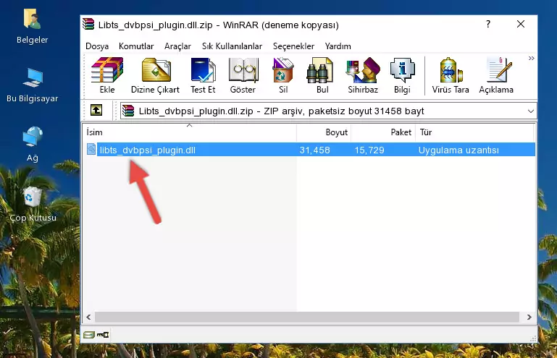The height and width of the screenshot is (358, 557).
Task: Click the horizontal scrollbar left arrow
Action: tap(89, 317)
